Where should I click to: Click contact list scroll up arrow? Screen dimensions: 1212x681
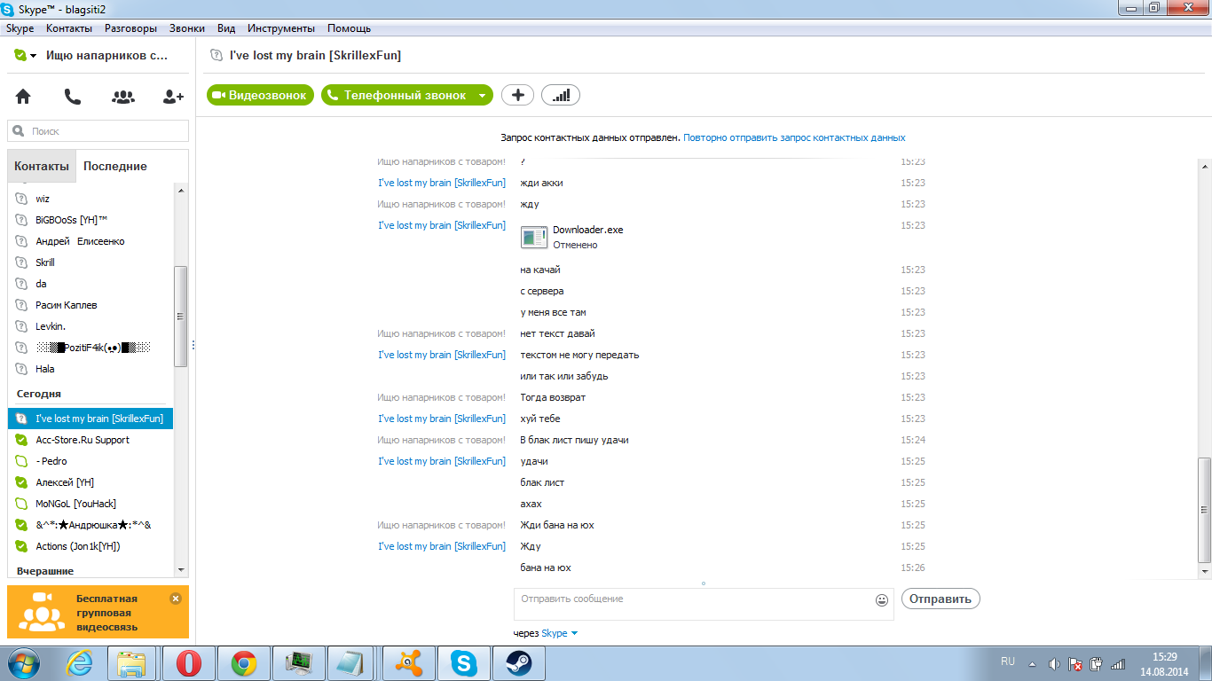(182, 191)
